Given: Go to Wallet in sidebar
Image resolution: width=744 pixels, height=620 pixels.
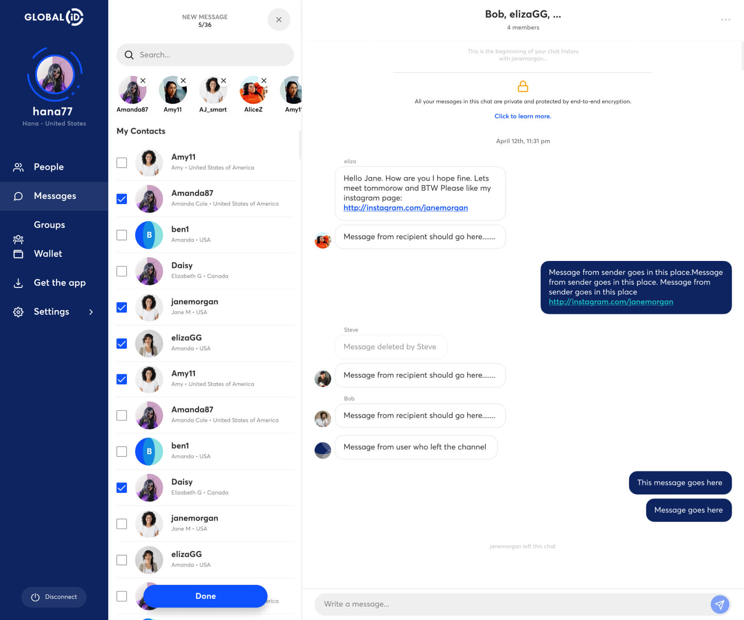Looking at the screenshot, I should point(48,254).
